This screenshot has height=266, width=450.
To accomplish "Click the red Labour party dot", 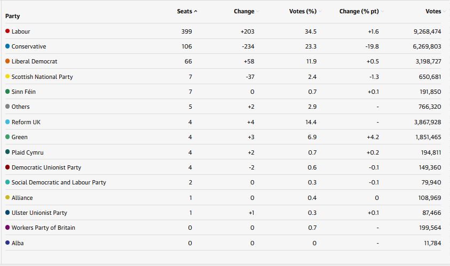I will pos(7,31).
